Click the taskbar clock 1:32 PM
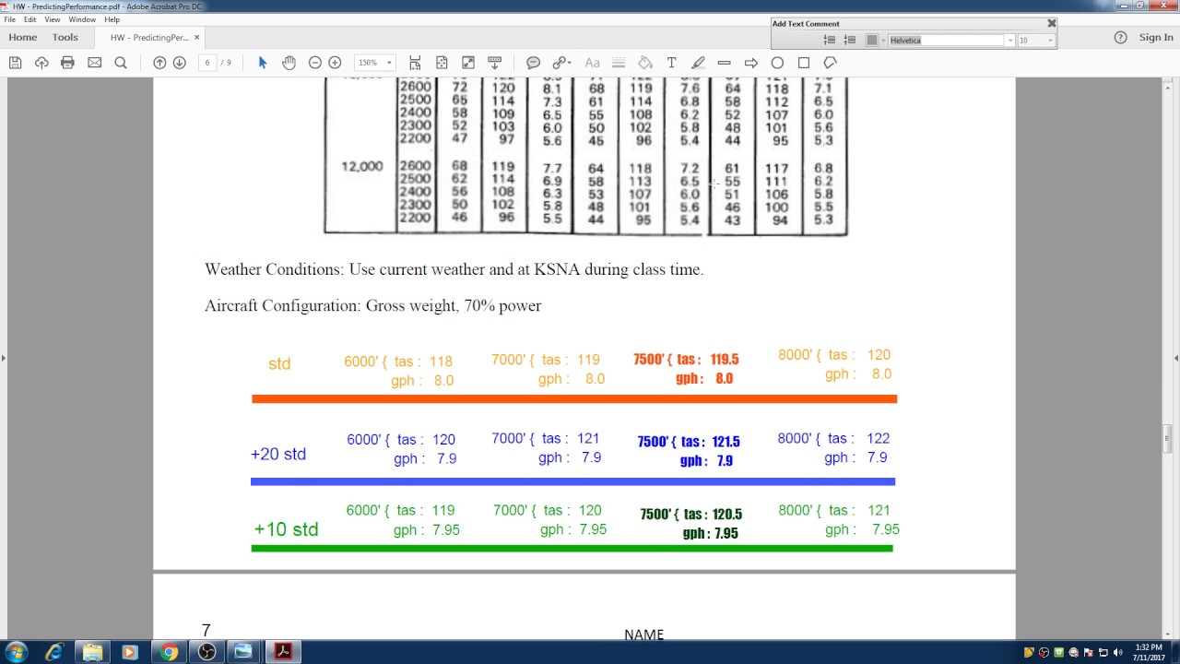The image size is (1180, 664). pos(1148,652)
